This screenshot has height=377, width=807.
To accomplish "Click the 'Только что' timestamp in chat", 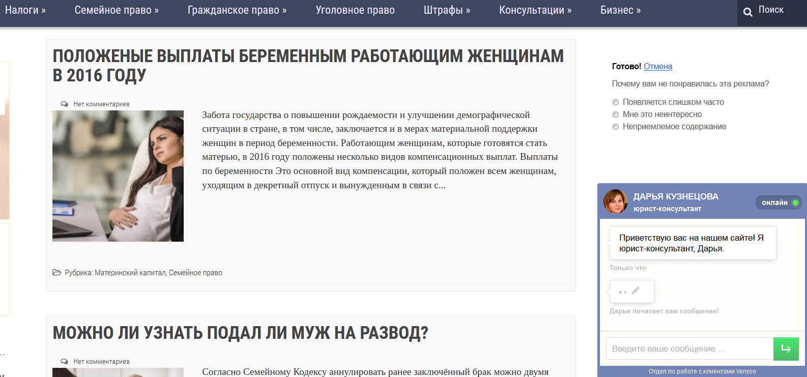I will 628,268.
